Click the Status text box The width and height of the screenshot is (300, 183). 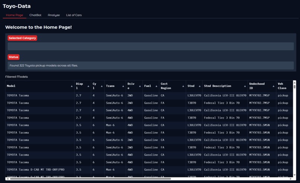(x=151, y=65)
